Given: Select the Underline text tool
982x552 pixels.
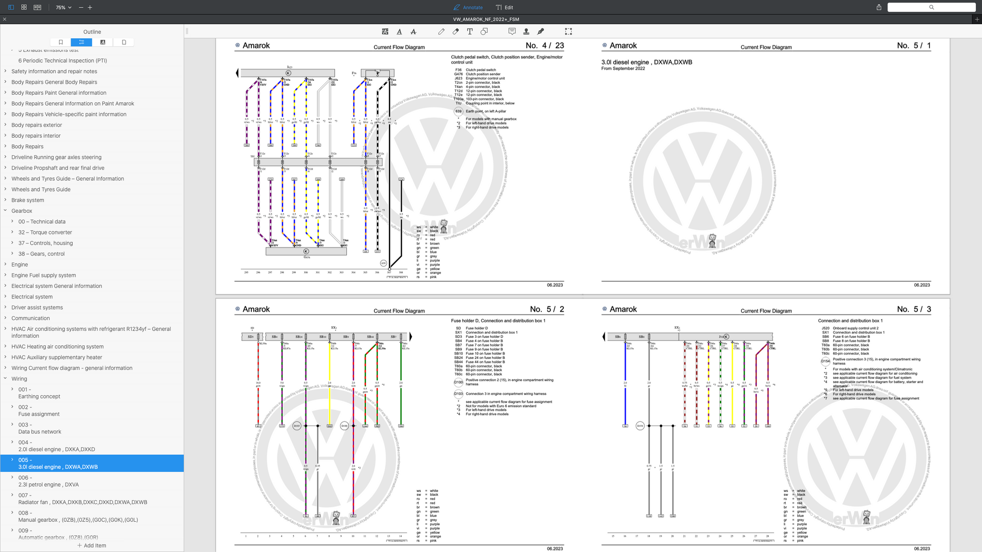Looking at the screenshot, I should click(x=399, y=32).
